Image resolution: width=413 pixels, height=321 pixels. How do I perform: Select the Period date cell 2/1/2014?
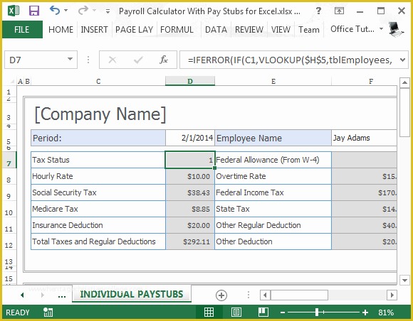click(190, 138)
